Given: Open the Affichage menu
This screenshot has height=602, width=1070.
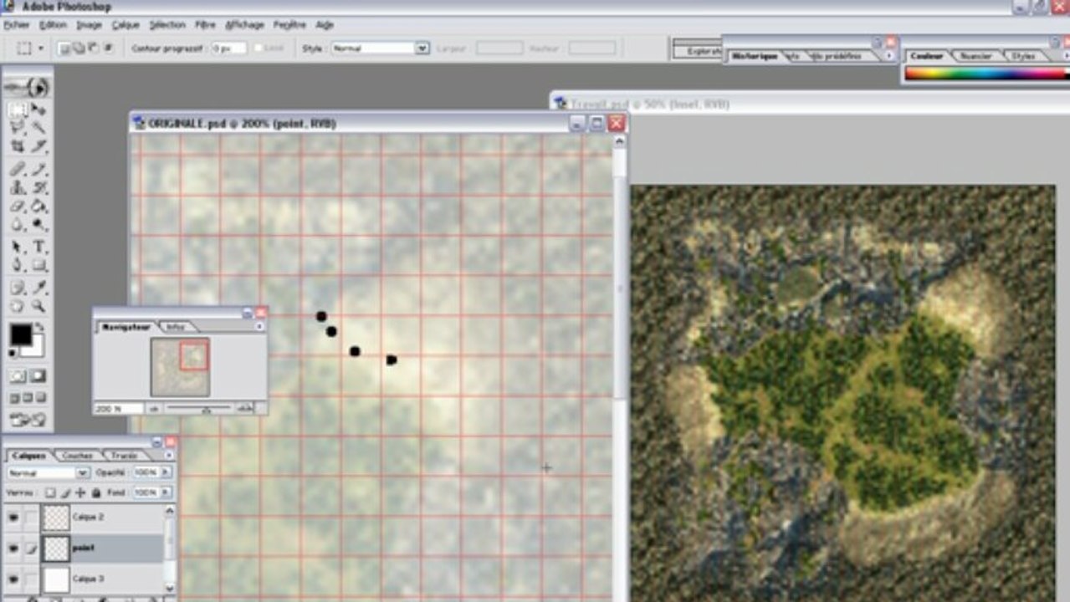Looking at the screenshot, I should pyautogui.click(x=244, y=25).
